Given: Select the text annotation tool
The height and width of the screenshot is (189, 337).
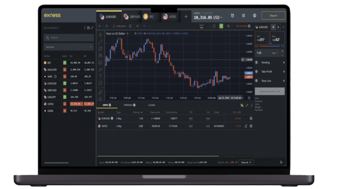Looking at the screenshot, I should (100, 76).
